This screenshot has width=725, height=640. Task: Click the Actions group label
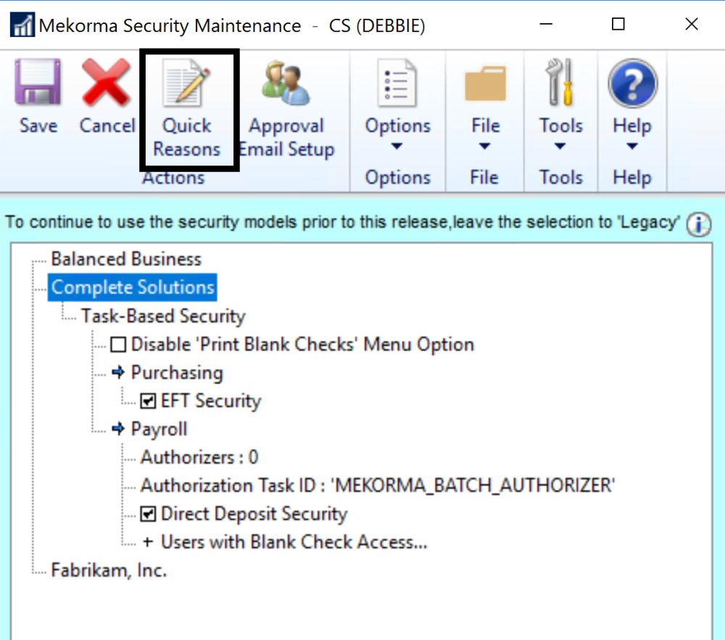[173, 178]
